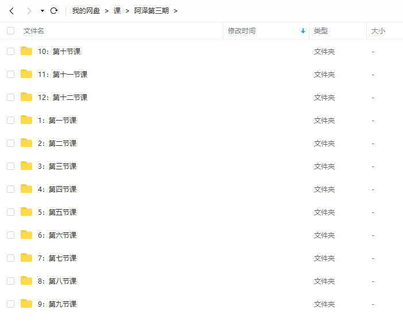This screenshot has height=329, width=403.
Task: Click the folder icon for 第九节课
Action: tap(26, 304)
